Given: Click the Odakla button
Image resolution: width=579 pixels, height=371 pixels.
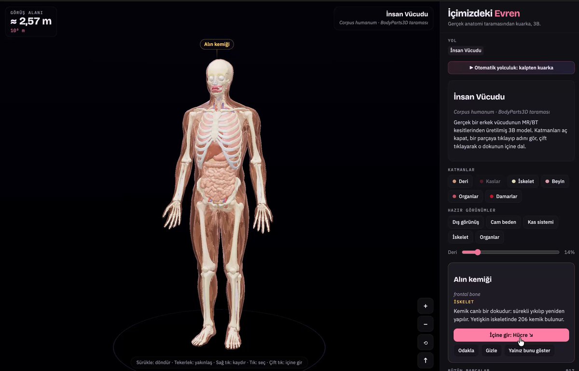Looking at the screenshot, I should (x=466, y=351).
